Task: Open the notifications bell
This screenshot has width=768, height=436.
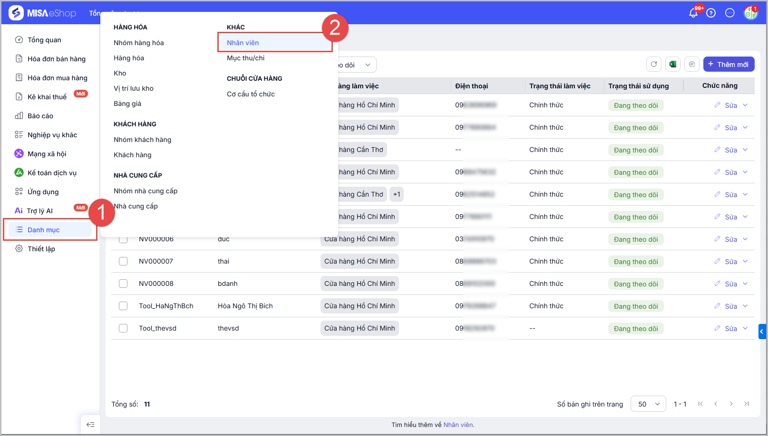Action: pos(693,13)
